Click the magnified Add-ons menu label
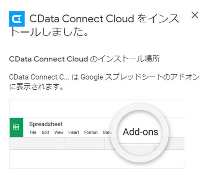Screen dimensions: 207x175 [140, 132]
